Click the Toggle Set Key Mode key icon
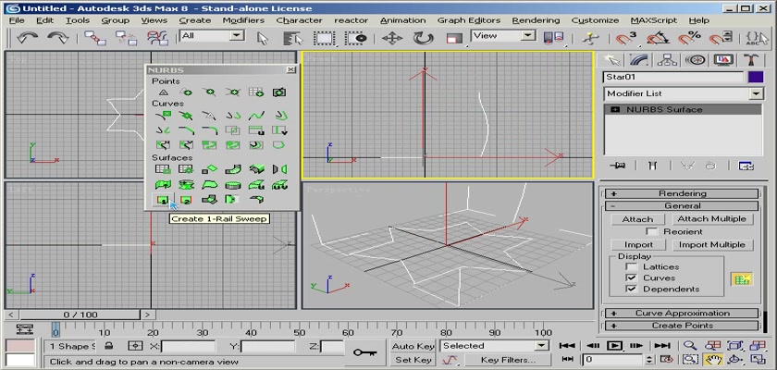This screenshot has height=370, width=777. 365,352
